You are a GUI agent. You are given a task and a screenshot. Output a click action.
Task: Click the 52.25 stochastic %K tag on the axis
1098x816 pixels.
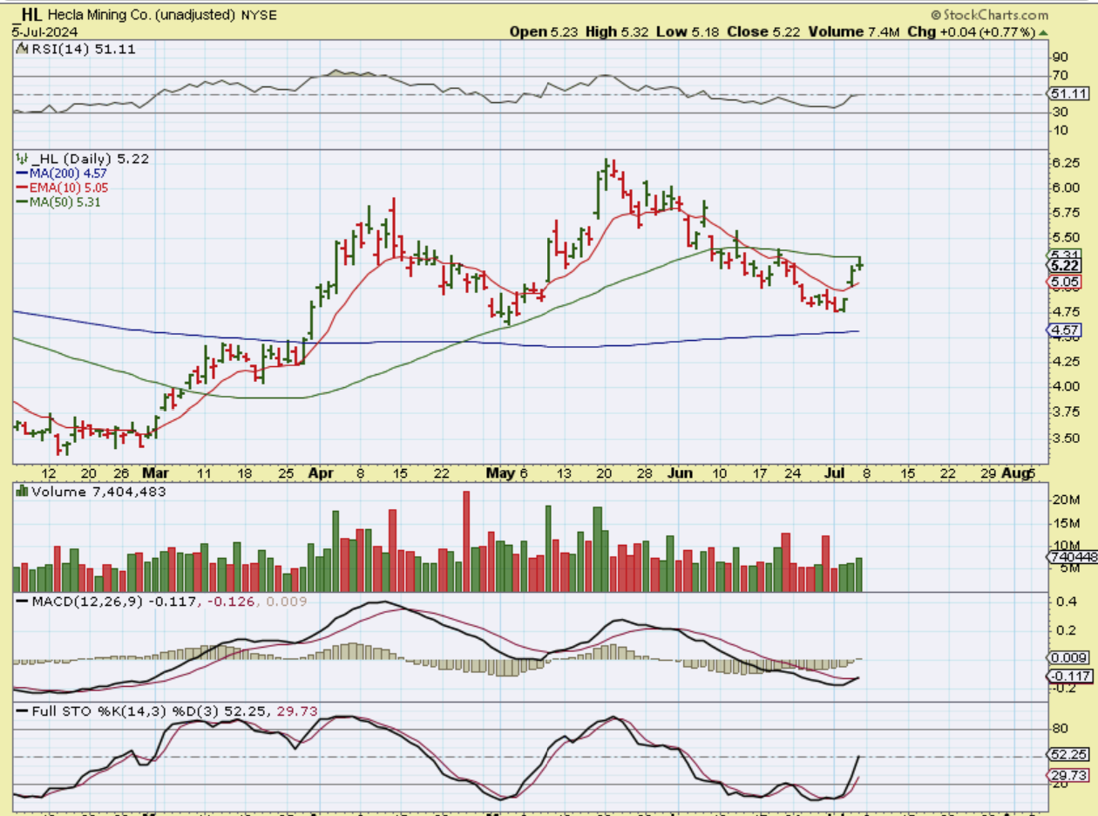coord(1067,755)
